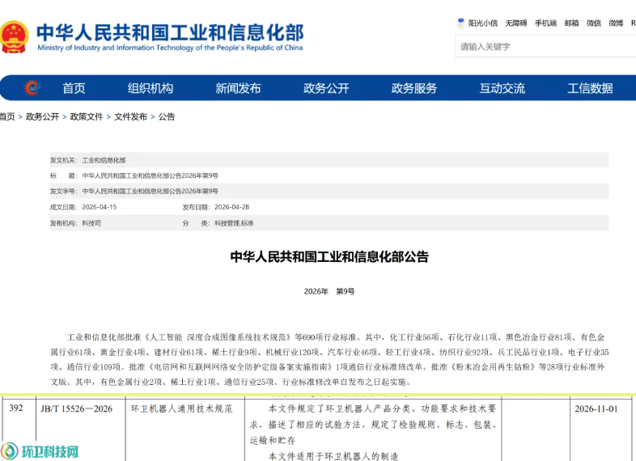Click the 环卫科技网 watermark logo
This screenshot has width=636, height=461.
[40, 450]
